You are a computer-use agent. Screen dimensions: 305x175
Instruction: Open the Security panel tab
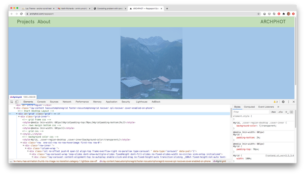click(x=126, y=102)
